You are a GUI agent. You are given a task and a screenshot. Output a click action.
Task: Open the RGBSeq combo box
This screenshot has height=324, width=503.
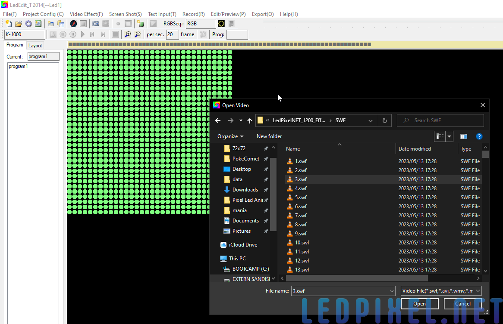(201, 24)
